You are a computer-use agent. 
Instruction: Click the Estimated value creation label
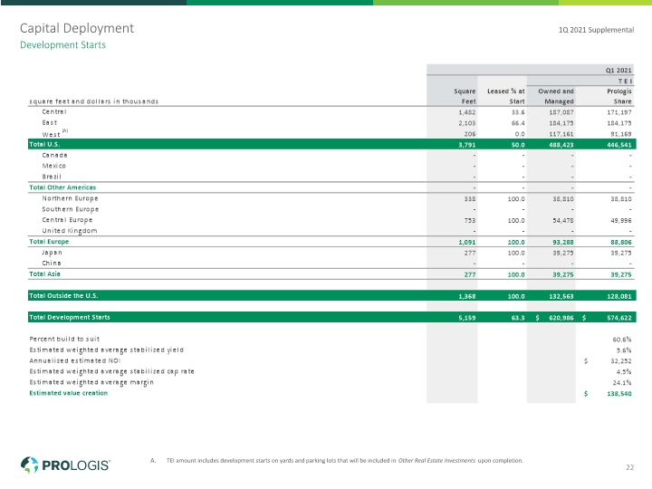click(x=68, y=393)
